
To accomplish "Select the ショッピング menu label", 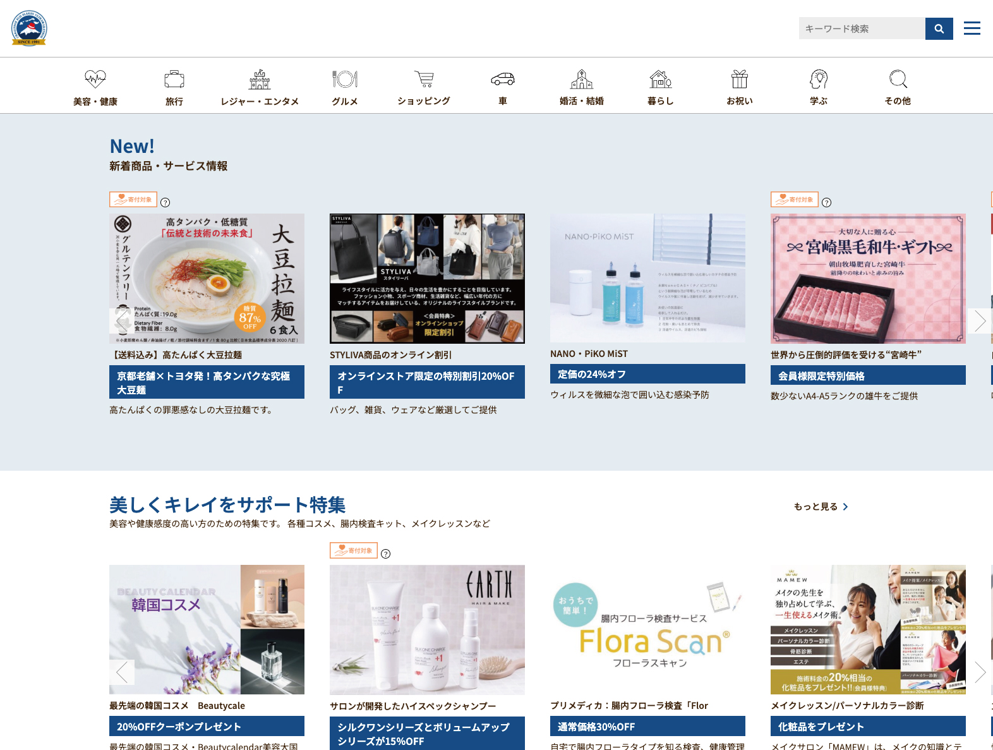I will point(424,101).
